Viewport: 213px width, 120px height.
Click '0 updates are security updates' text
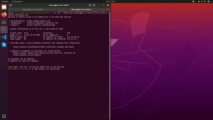coord(24,61)
